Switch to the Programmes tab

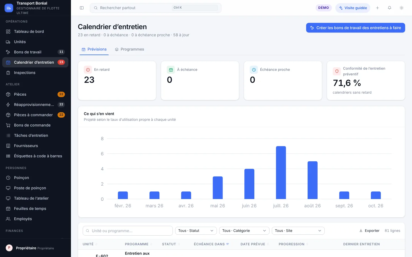(x=129, y=49)
